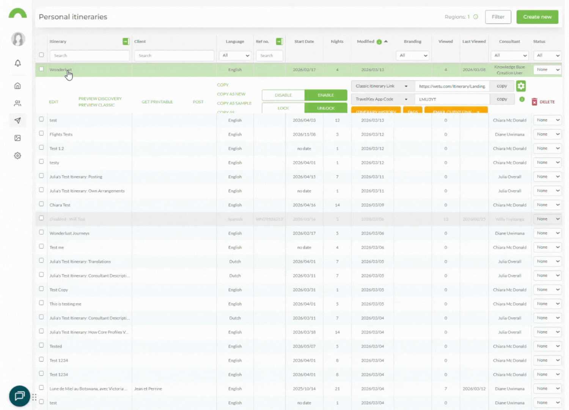Open the contacts people icon in sidebar
The width and height of the screenshot is (569, 410).
17,103
